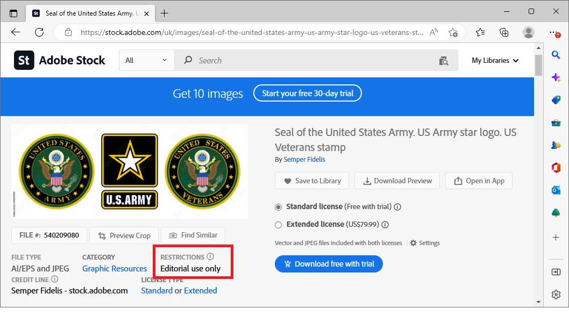
Task: Click the Editorial use only text
Action: pyautogui.click(x=190, y=269)
